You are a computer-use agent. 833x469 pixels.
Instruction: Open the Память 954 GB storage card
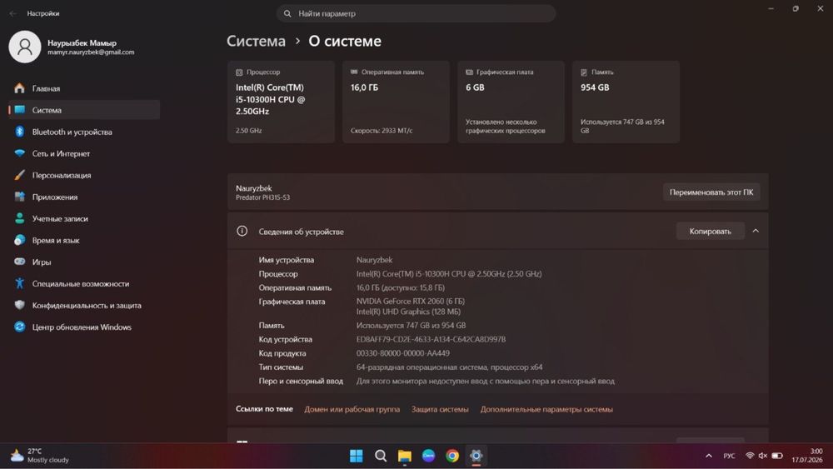point(626,102)
